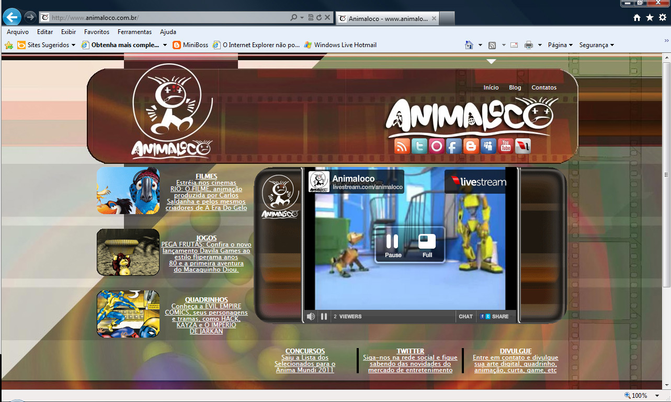Open the Blogger social icon
Viewport: 671px width, 402px height.
click(x=471, y=146)
